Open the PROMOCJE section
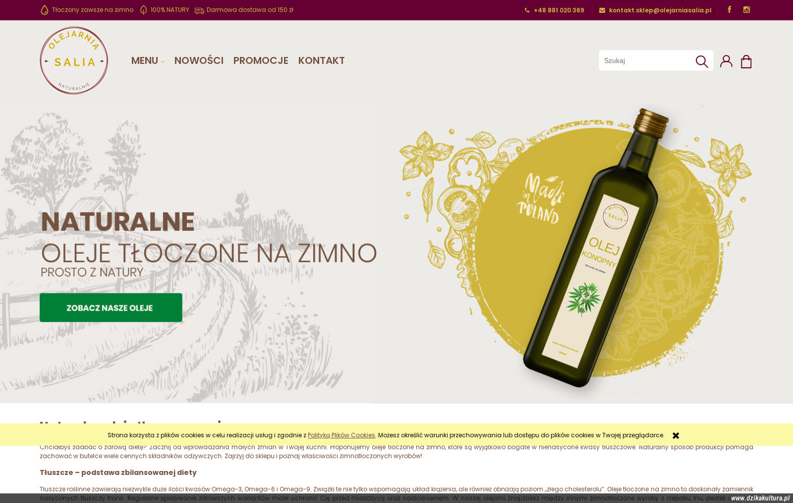This screenshot has width=793, height=503. [261, 61]
